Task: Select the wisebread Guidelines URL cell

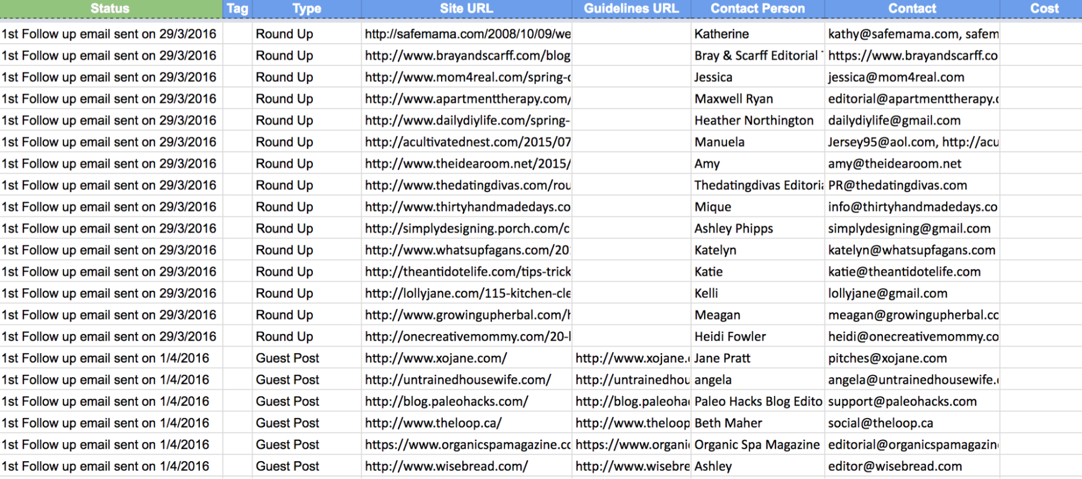Action: (632, 467)
